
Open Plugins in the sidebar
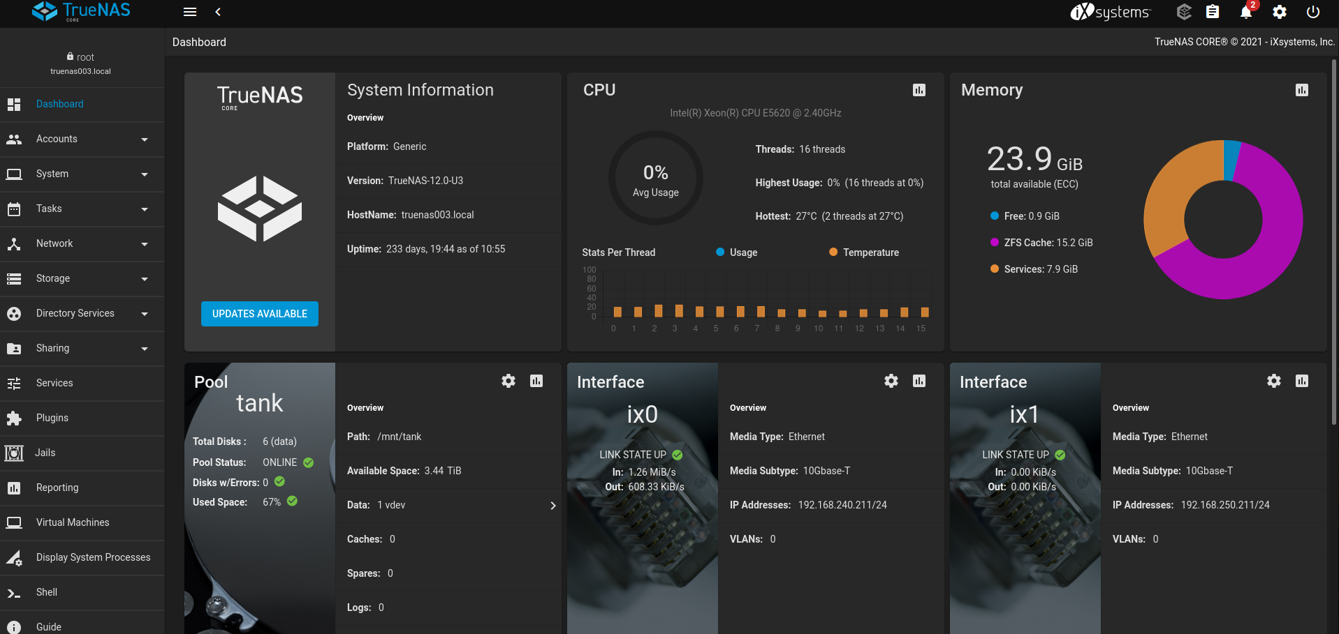[x=82, y=418]
